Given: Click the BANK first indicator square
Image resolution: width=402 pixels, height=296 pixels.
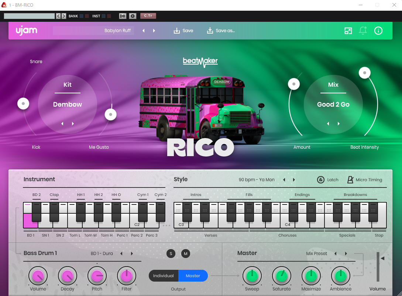Looking at the screenshot, I should click(82, 16).
